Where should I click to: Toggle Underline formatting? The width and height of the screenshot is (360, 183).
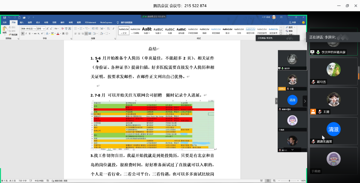click(x=29, y=33)
